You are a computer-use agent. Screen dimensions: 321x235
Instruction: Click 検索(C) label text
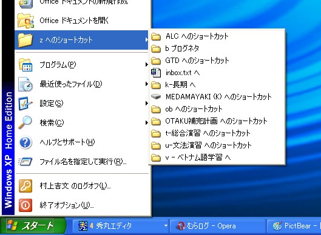tap(52, 122)
